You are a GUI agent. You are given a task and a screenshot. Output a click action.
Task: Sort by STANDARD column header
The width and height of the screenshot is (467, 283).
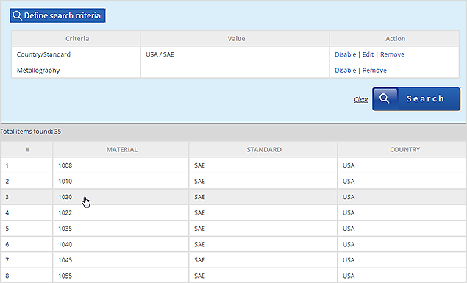(263, 149)
